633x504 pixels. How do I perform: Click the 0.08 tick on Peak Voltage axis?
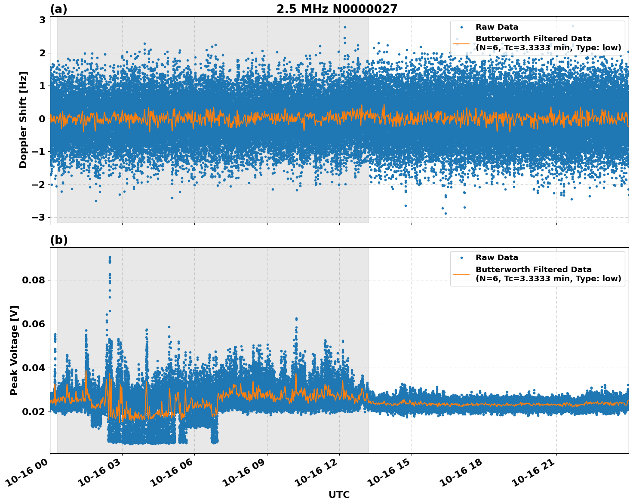[x=33, y=280]
